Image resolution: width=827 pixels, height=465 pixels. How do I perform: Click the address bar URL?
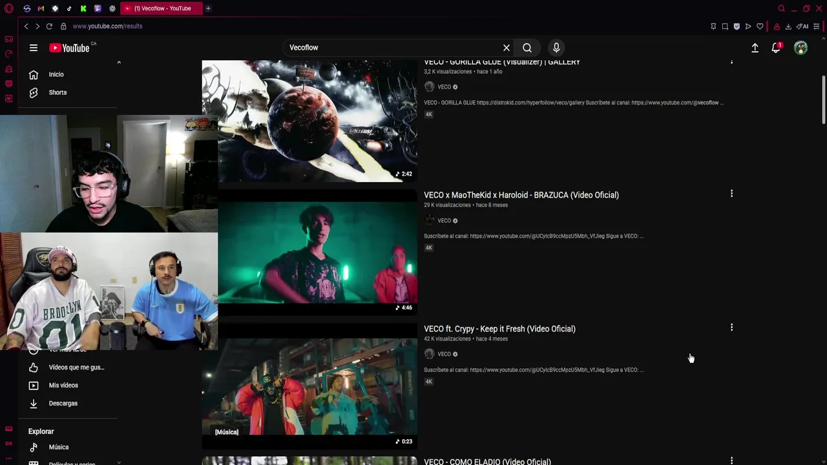(x=107, y=26)
